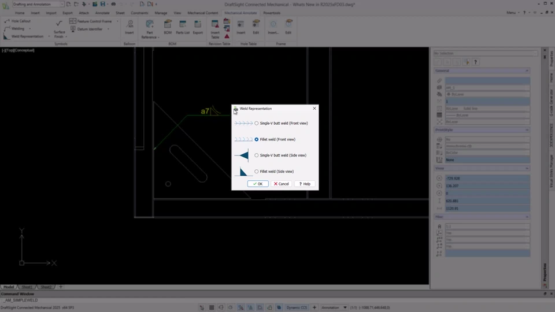Open the Annotation scale dropdown
The width and height of the screenshot is (555, 312).
click(x=334, y=307)
